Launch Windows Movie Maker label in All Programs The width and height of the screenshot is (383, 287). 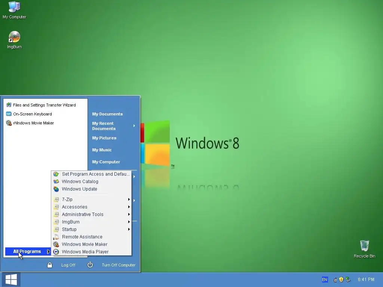(85, 244)
